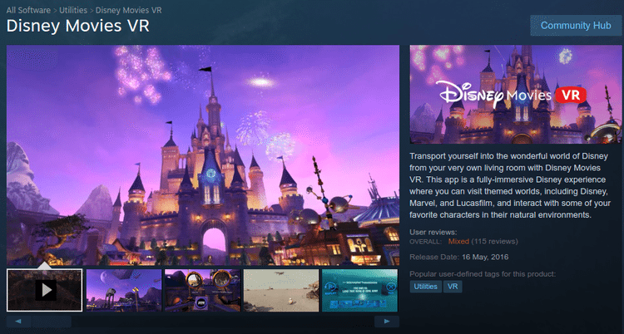624x334 pixels.
Task: Click the Disney Movies VR page title
Action: pos(78,26)
